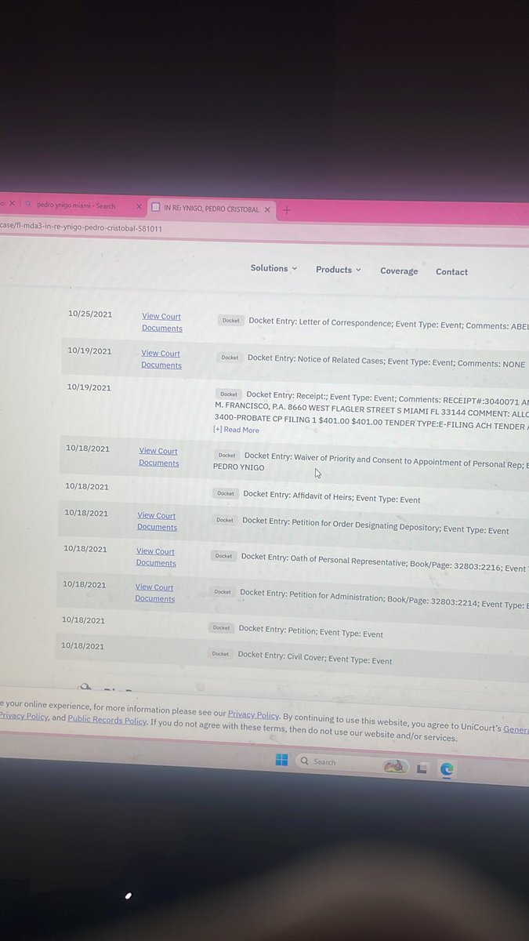The image size is (529, 941).
Task: View Court Documents for Notice of Related Cases
Action: [161, 359]
